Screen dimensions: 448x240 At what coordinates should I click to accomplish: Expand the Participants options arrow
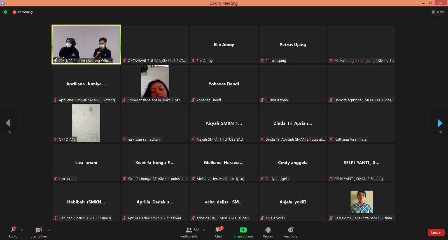[204, 230]
